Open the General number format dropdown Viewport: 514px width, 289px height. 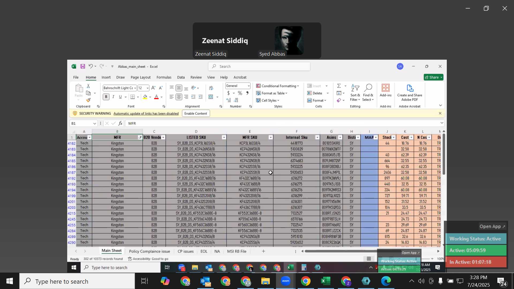[x=249, y=86]
